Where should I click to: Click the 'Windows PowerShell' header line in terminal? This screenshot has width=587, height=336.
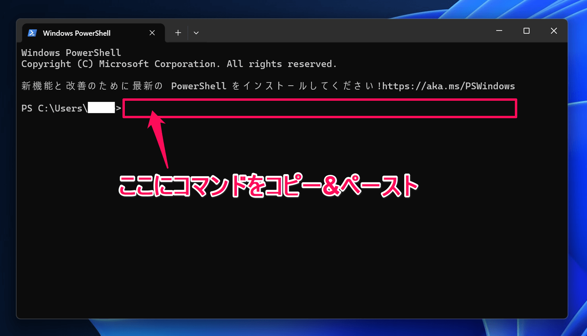[x=71, y=53]
